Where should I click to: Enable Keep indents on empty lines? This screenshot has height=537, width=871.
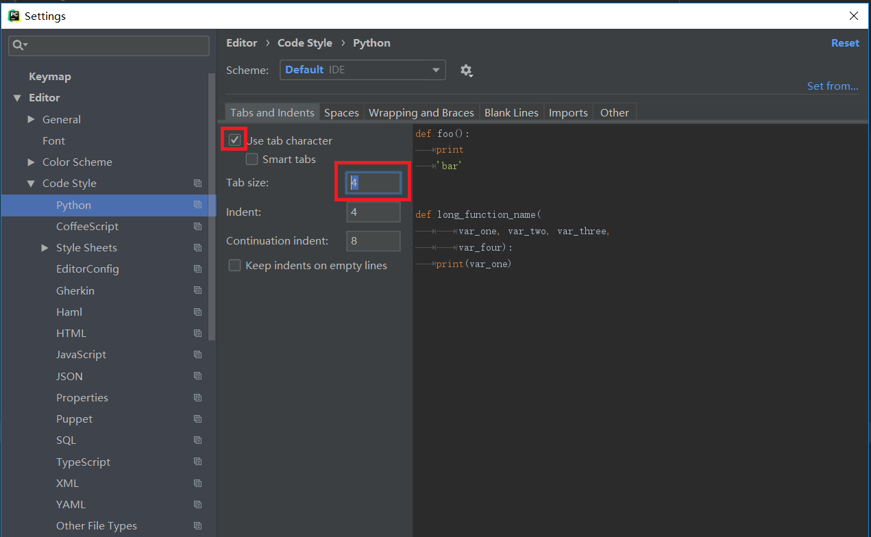click(234, 265)
